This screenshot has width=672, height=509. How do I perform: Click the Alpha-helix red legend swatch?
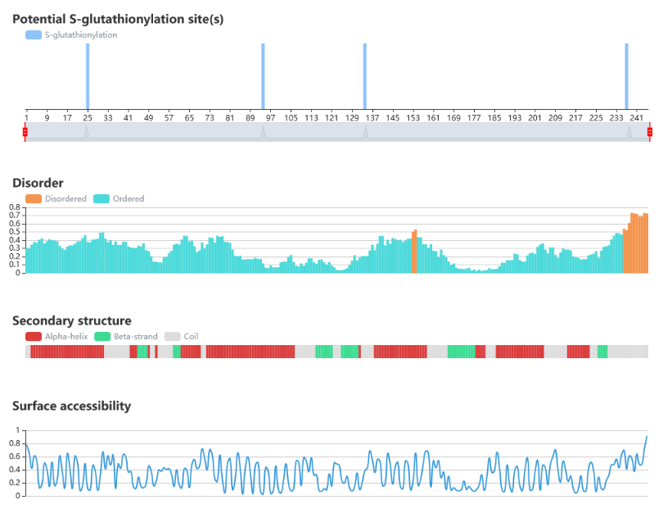[34, 337]
